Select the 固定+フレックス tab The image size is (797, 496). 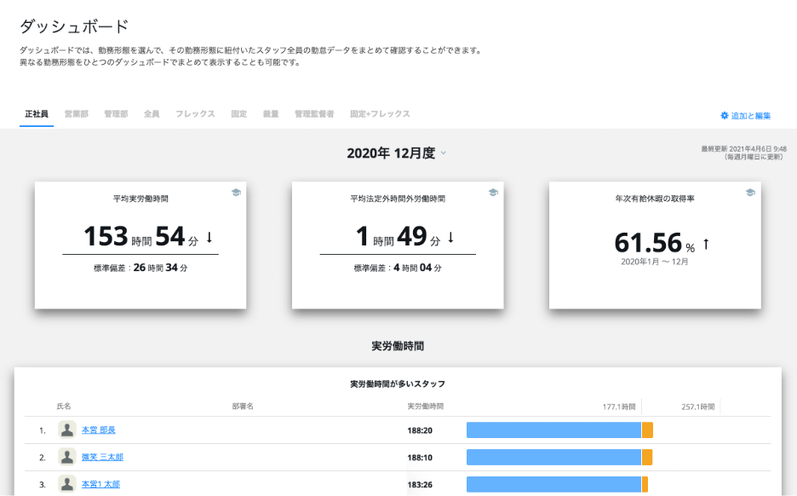(x=380, y=114)
